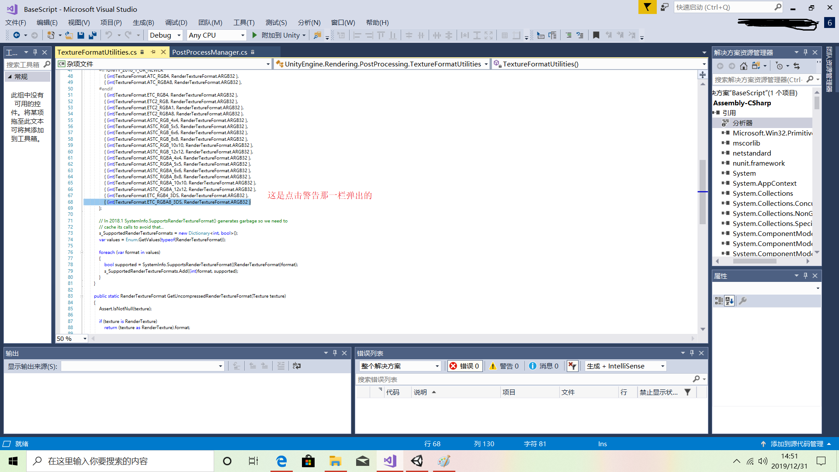Toggle the Errors 0 filter button
This screenshot has height=472, width=839.
pos(465,366)
